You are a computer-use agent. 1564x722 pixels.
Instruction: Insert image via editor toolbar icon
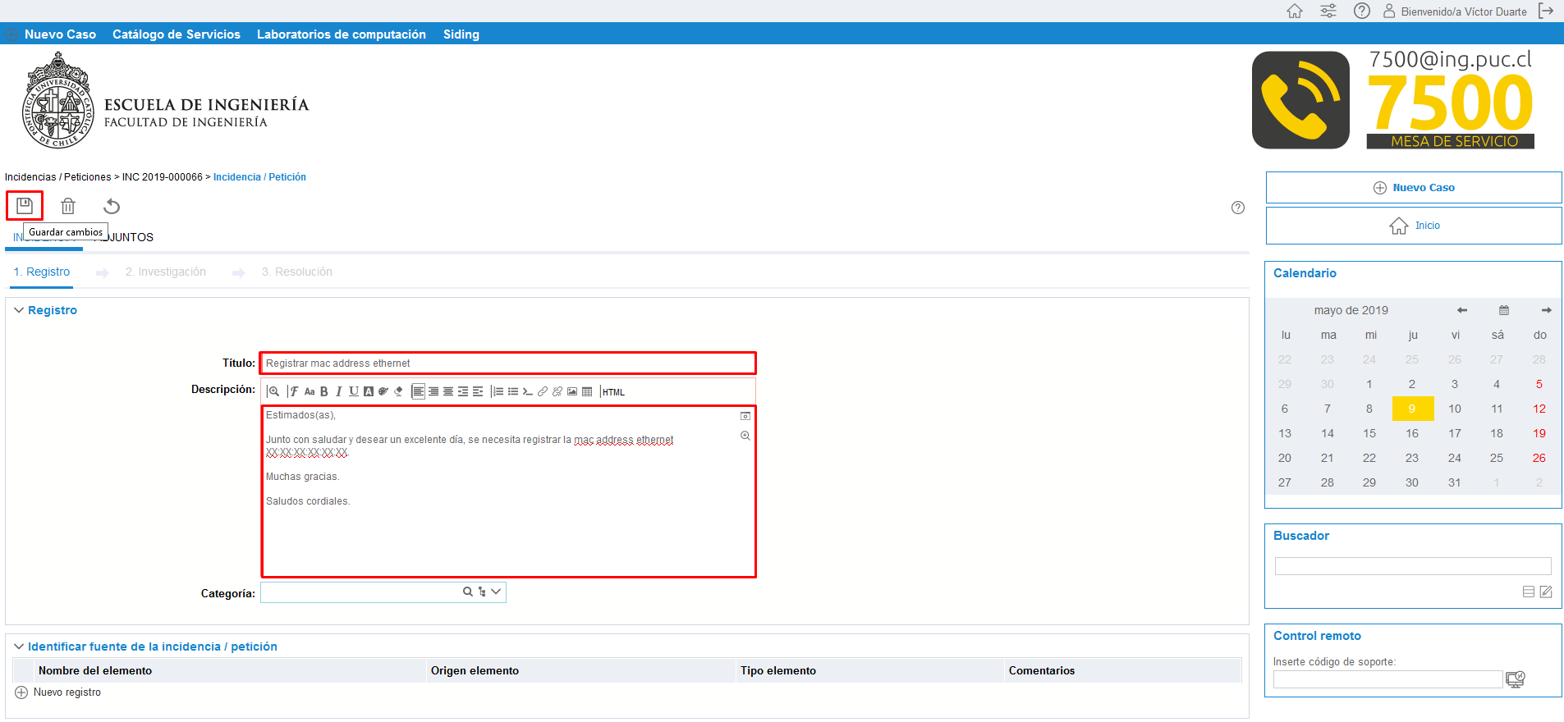coord(572,392)
